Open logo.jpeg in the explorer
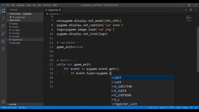Image resolution: width=199 pixels, height=112 pixels. (x=16, y=43)
